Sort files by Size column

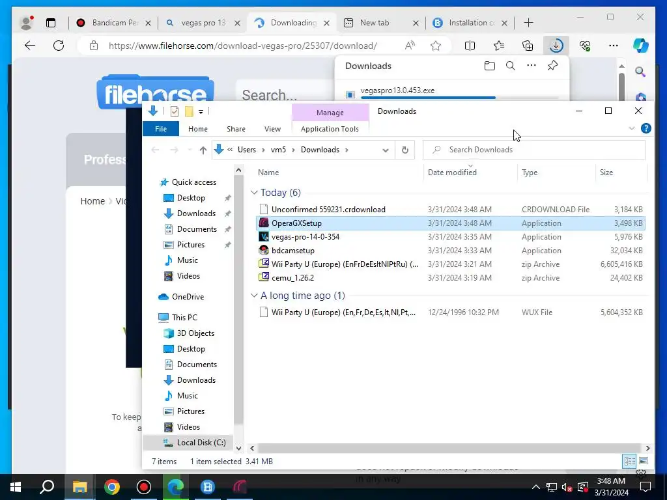click(x=606, y=172)
